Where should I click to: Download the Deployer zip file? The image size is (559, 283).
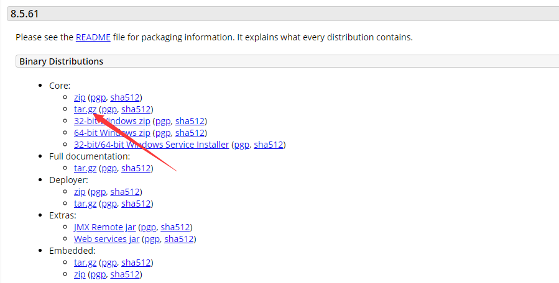80,192
